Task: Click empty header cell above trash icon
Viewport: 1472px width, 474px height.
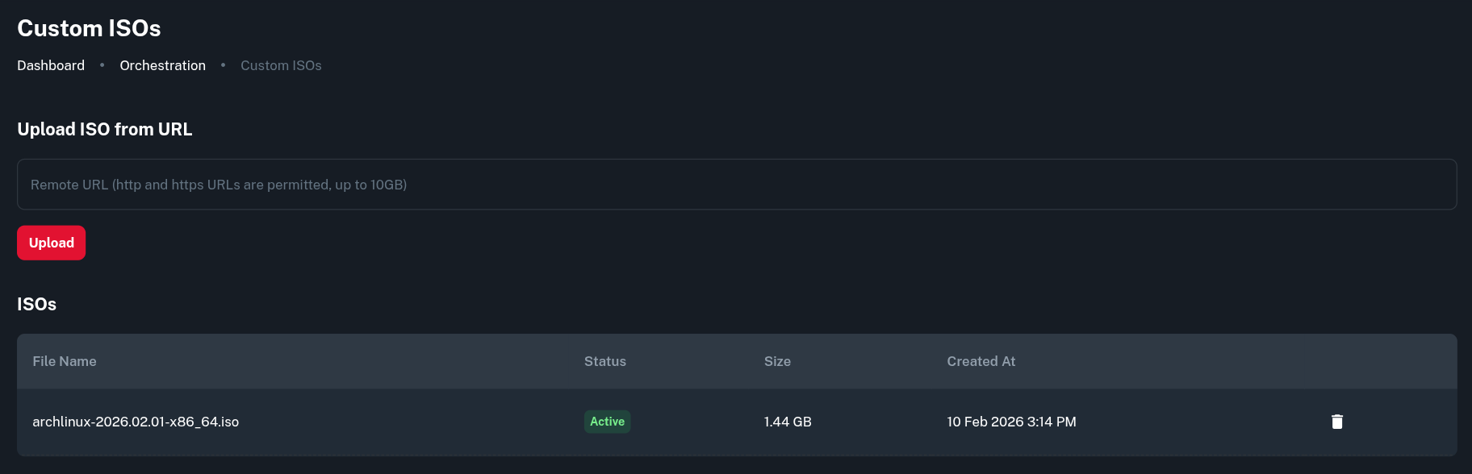Action: tap(1336, 361)
